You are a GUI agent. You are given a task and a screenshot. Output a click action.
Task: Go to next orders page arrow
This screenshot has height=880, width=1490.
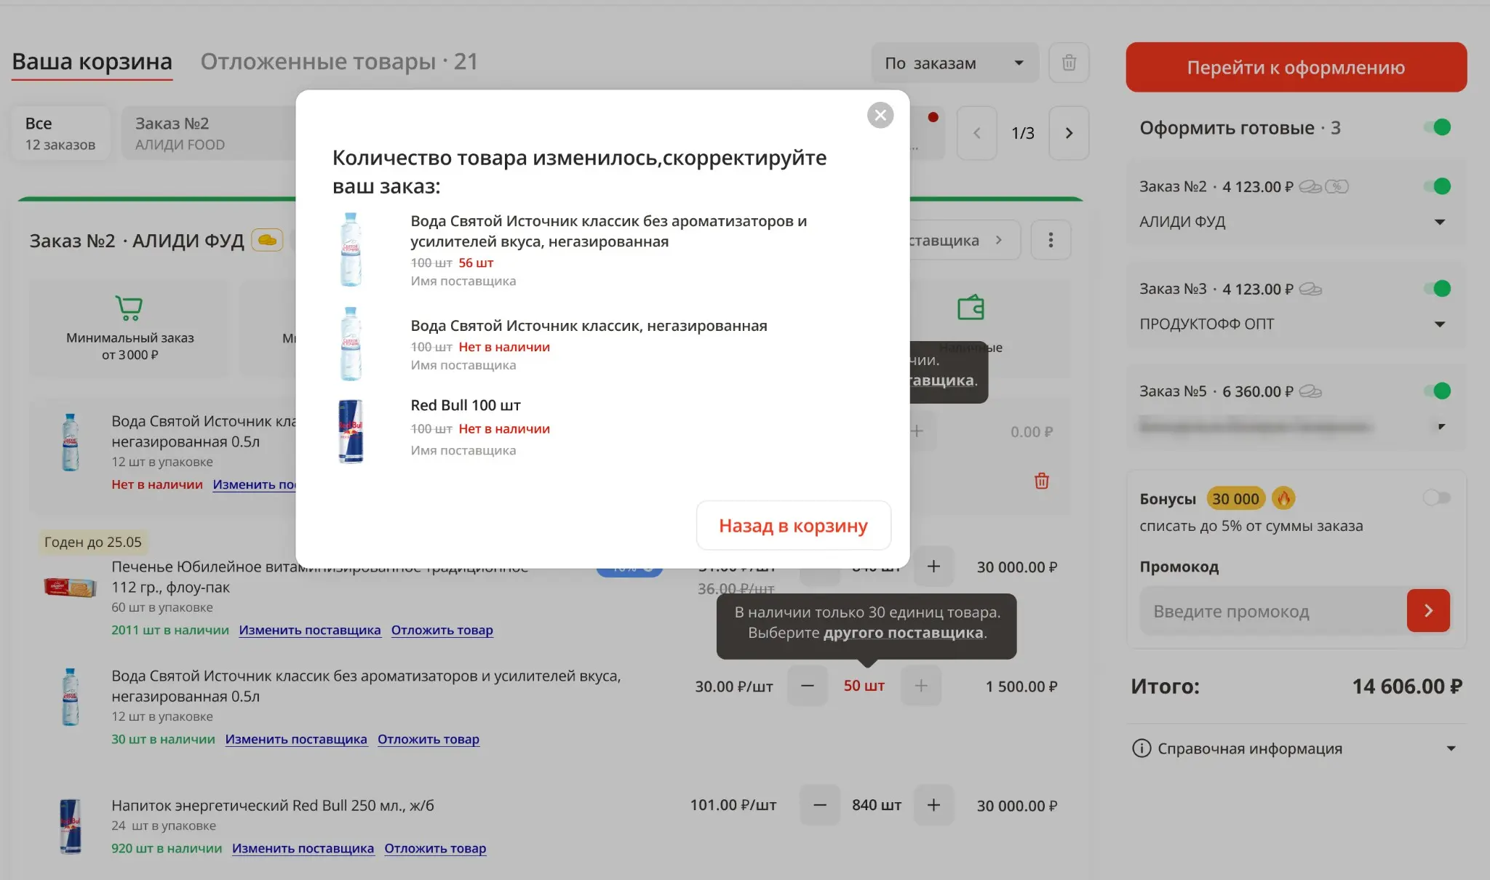click(1069, 133)
